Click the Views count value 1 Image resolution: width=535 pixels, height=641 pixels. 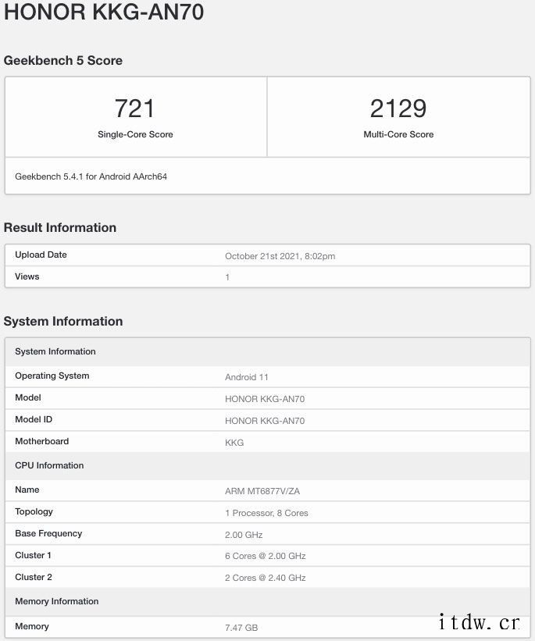coord(227,277)
